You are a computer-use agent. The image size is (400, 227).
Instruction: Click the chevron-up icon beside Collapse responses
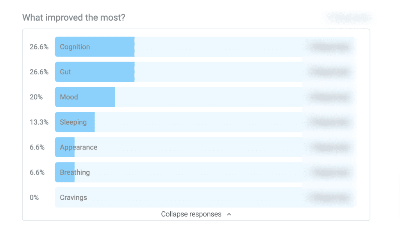[229, 214]
